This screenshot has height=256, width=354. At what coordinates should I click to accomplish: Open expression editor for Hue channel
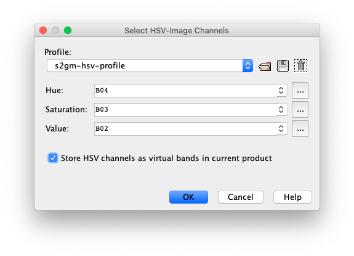[300, 91]
